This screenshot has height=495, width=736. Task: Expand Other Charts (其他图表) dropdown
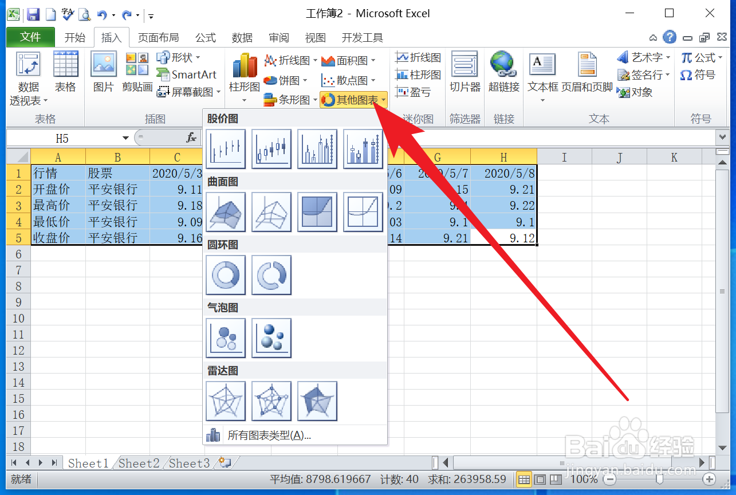353,100
